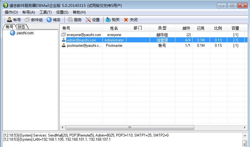Click the 帐号 toolbar user icon

click(9, 20)
